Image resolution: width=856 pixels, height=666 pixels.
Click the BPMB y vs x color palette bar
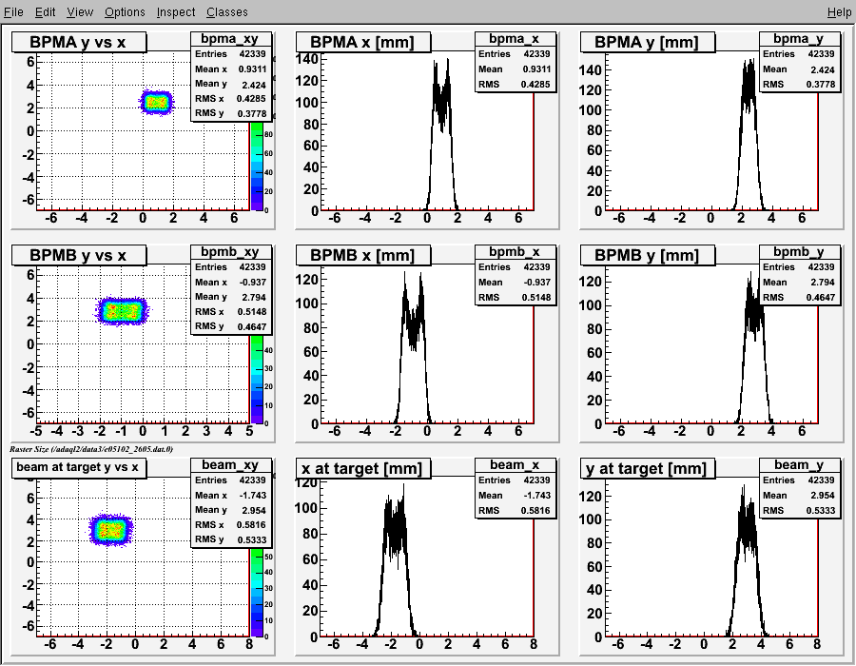pos(257,380)
